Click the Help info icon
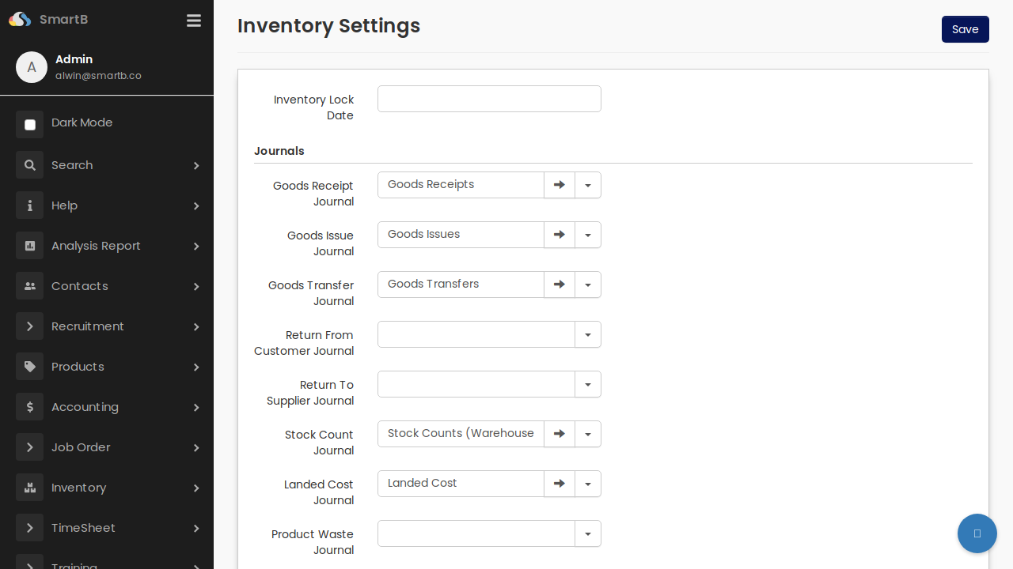The width and height of the screenshot is (1013, 569). tap(29, 205)
